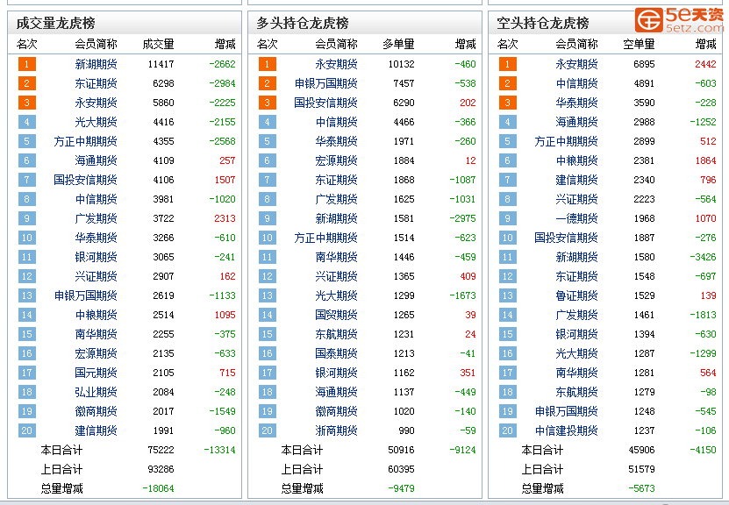The image size is (729, 505).
Task: Select the change value -2984
Action: (222, 83)
